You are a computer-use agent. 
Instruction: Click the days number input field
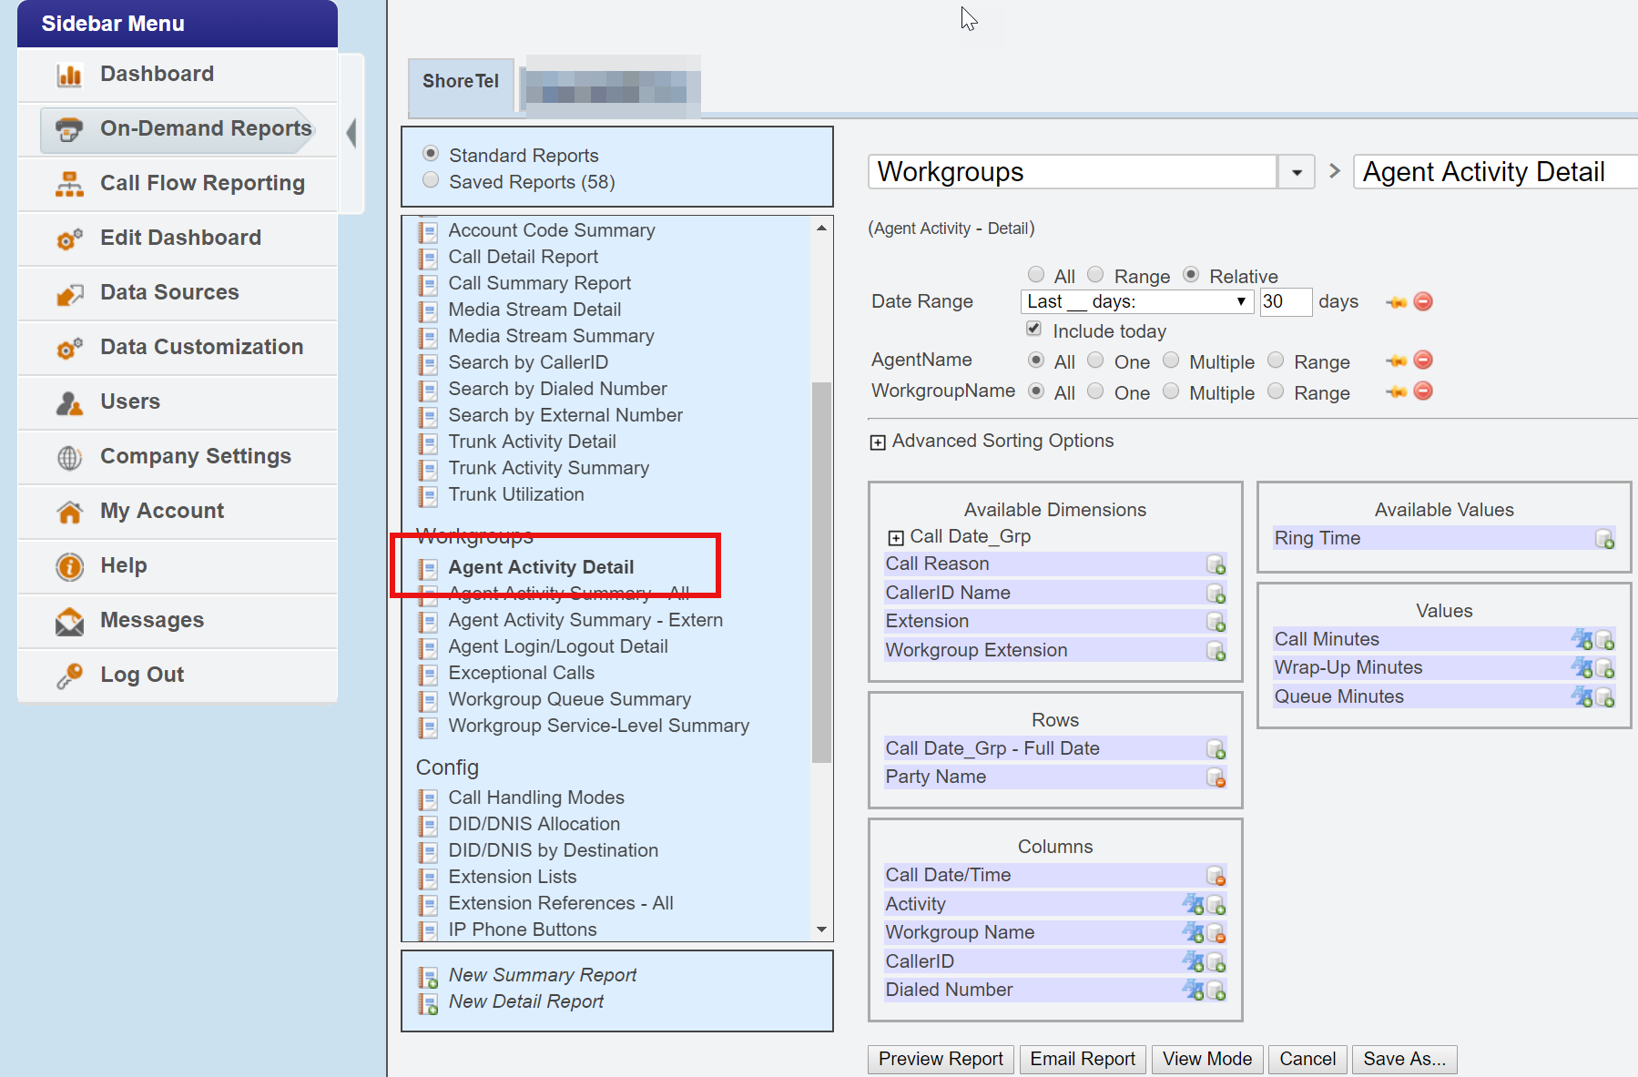1285,301
